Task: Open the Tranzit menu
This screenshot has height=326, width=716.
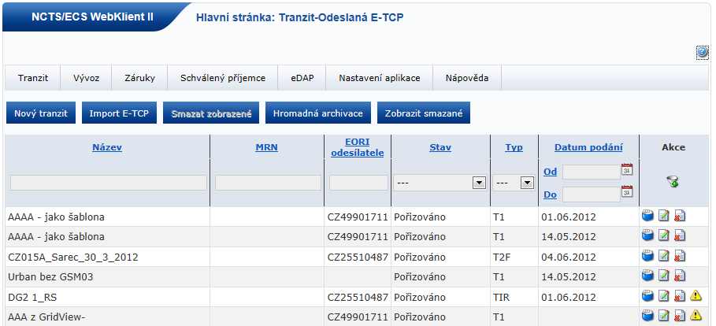Action: (33, 79)
